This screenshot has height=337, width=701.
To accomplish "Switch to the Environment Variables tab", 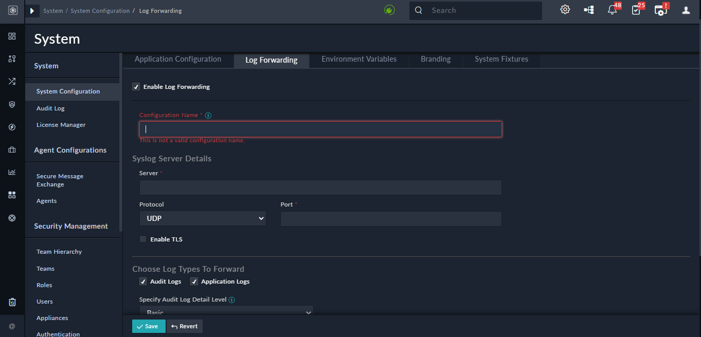I will coord(358,59).
